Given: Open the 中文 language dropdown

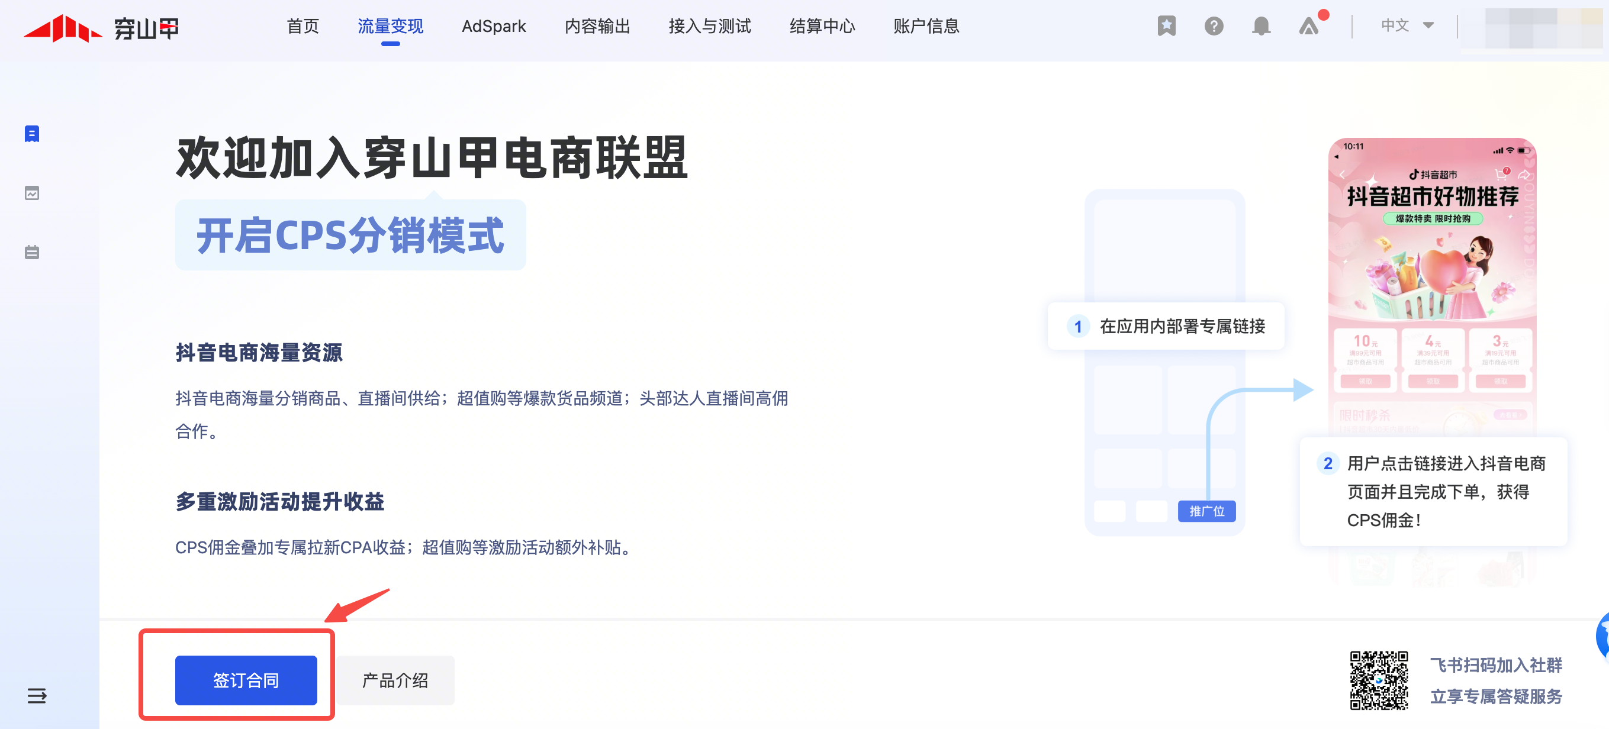Looking at the screenshot, I should coord(1395,25).
